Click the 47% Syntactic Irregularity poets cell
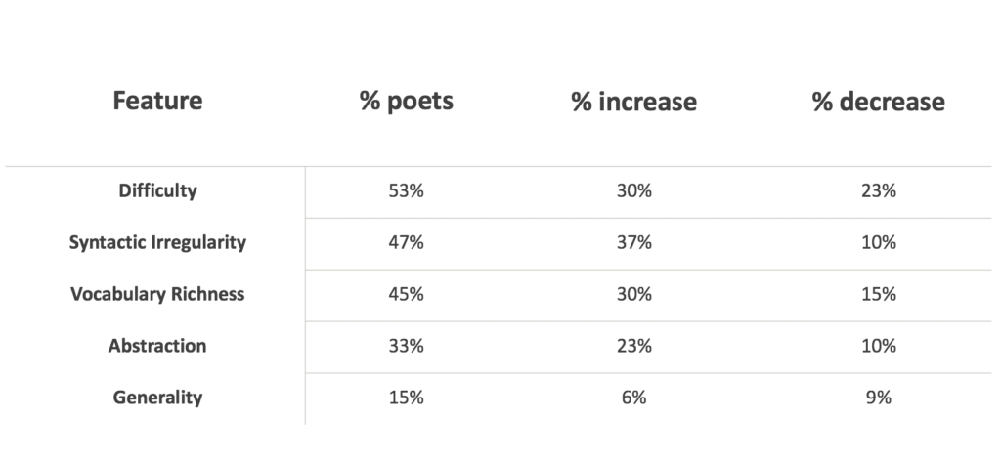This screenshot has height=461, width=1001. pos(406,242)
